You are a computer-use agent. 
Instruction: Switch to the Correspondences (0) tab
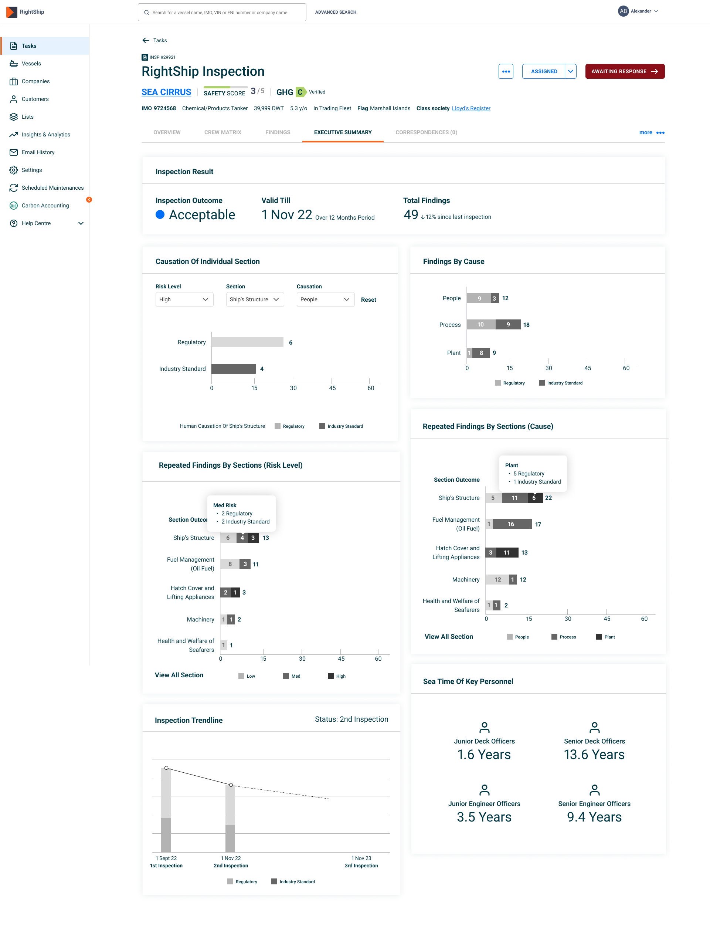426,132
